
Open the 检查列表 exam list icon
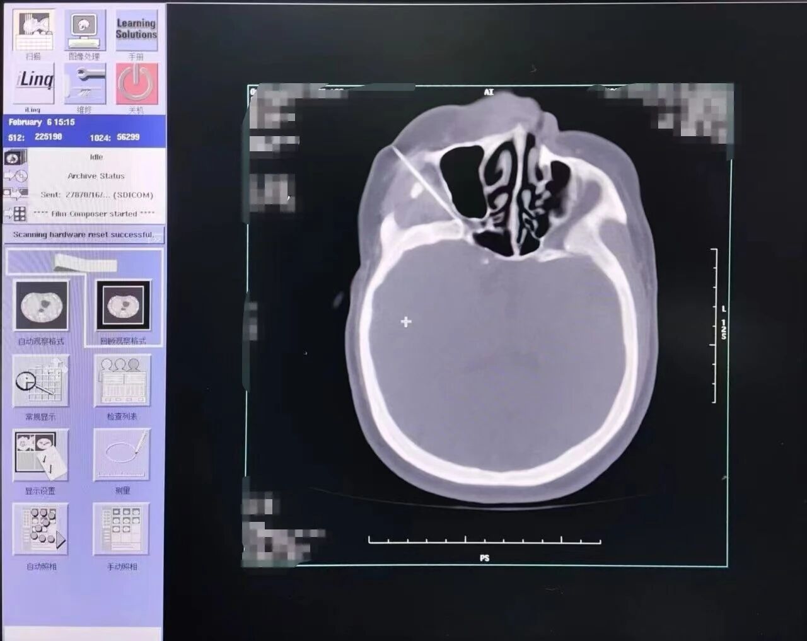point(122,382)
